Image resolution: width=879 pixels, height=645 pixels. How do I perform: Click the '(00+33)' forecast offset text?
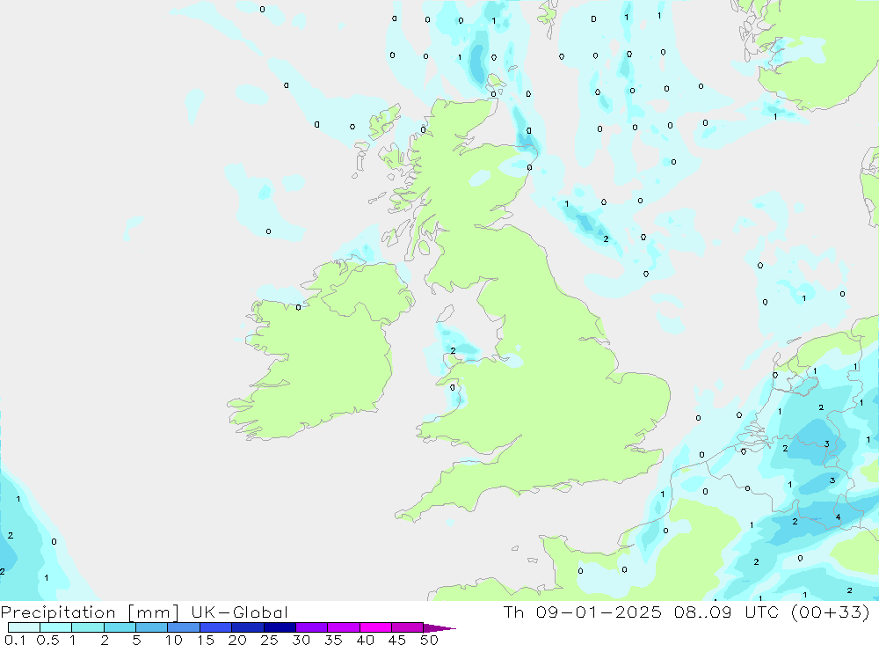831,612
